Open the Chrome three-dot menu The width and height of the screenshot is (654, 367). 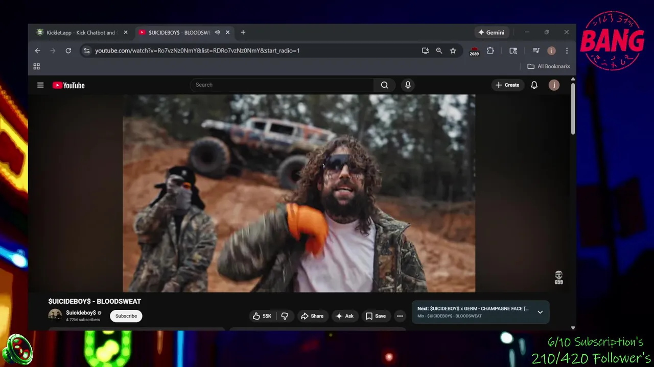(567, 50)
